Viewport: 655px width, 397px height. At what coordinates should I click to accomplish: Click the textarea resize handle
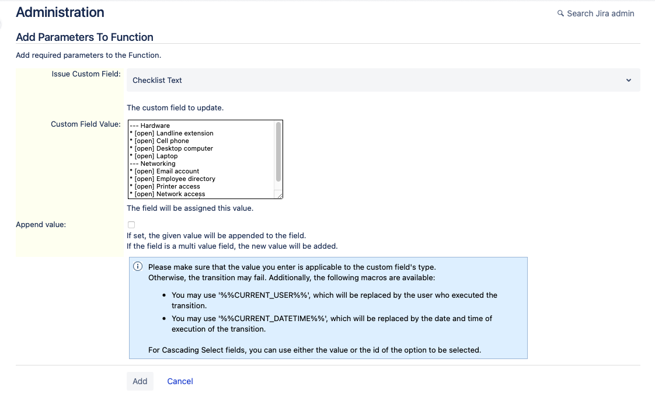click(x=279, y=195)
